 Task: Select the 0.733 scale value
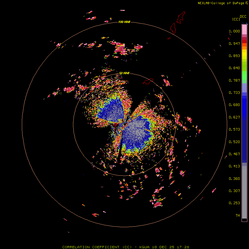coord(234,93)
